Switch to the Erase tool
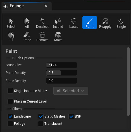 click(x=27, y=37)
